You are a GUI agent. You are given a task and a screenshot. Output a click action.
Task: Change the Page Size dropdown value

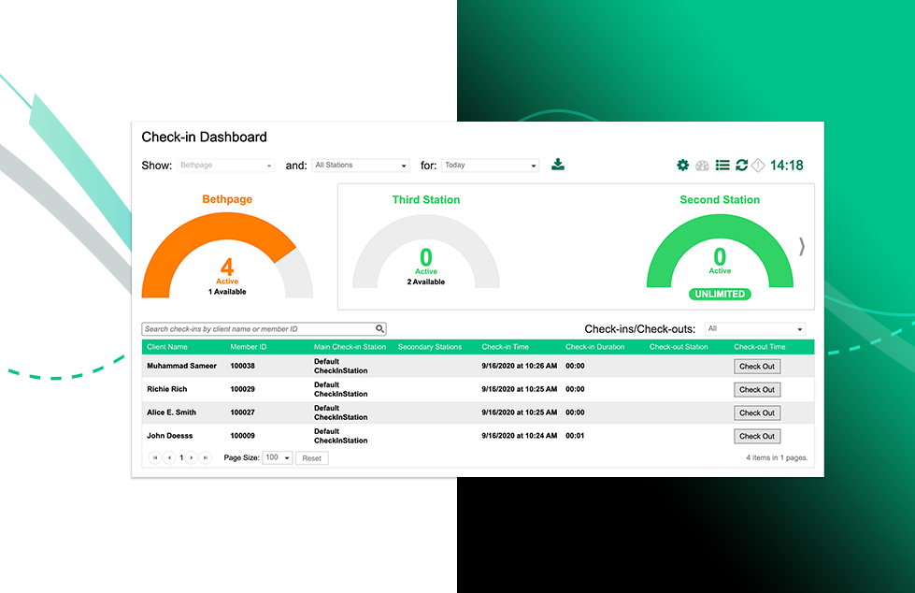click(x=277, y=457)
